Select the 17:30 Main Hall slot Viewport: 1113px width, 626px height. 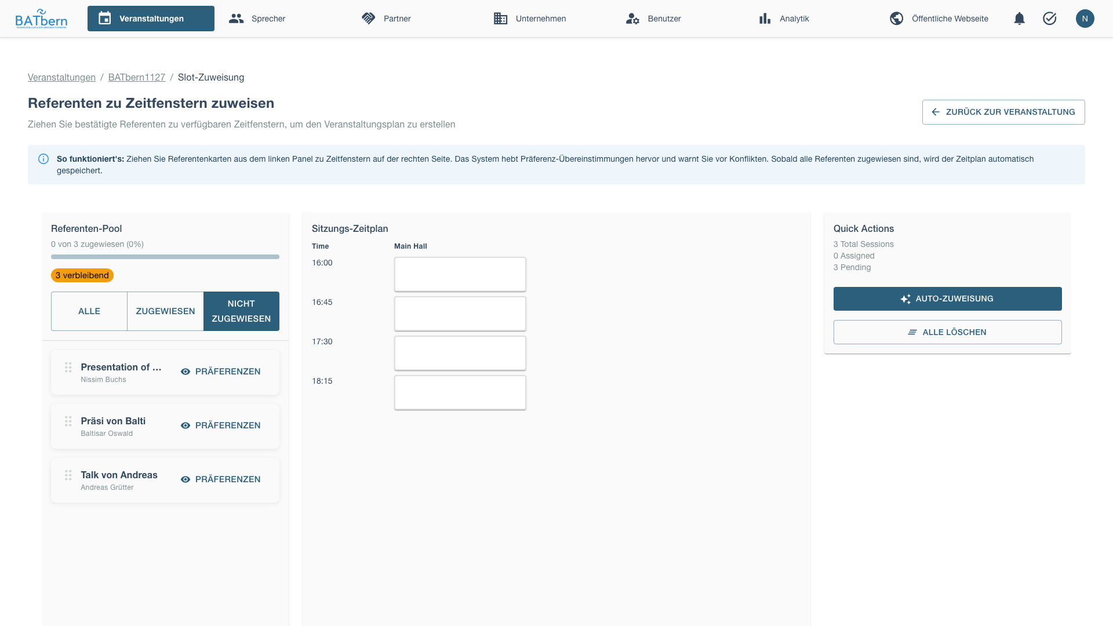(x=460, y=353)
